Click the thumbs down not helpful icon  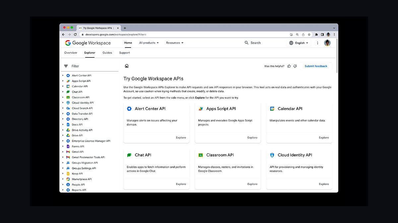[x=295, y=66]
